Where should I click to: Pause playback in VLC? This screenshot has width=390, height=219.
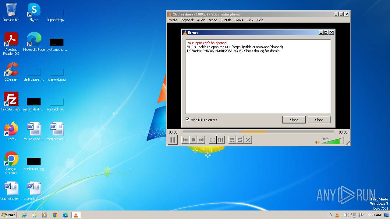[x=173, y=140]
